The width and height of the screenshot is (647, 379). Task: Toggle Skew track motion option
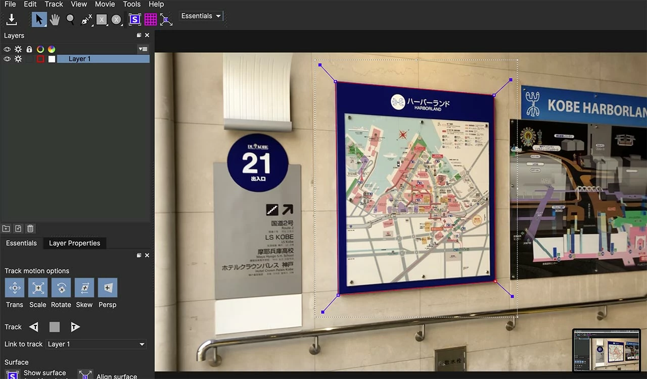tap(84, 288)
